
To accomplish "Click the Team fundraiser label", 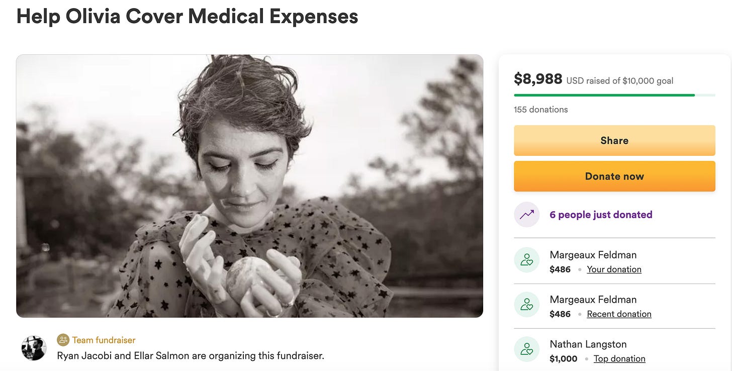I will pos(104,340).
